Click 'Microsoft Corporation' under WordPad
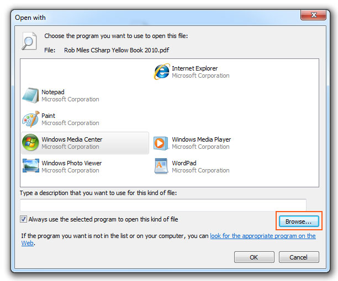This screenshot has width=338, height=281. tap(200, 170)
